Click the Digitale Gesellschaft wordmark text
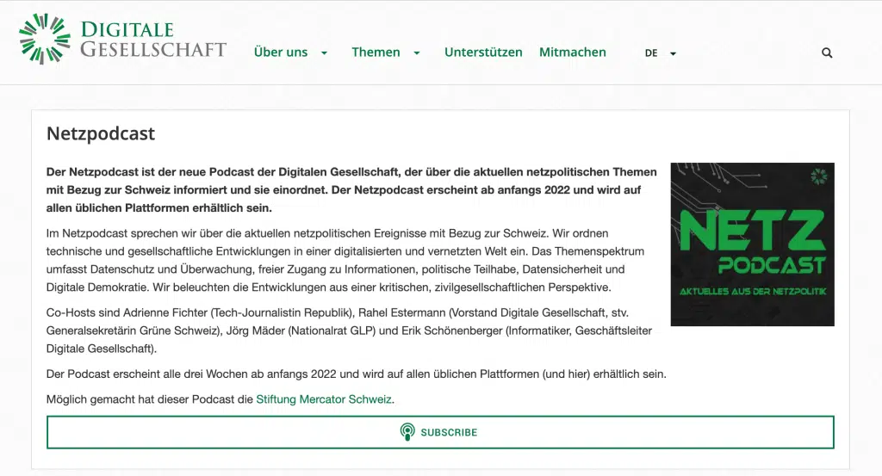Image resolution: width=882 pixels, height=476 pixels. (x=153, y=40)
